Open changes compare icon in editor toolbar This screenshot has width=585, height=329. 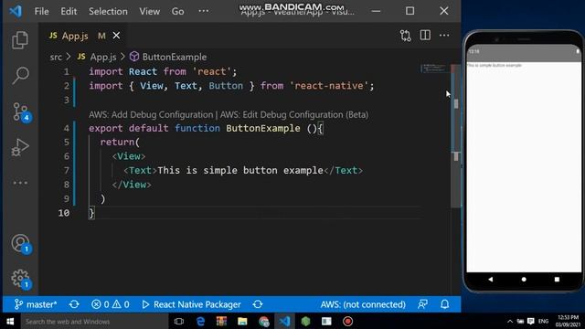(406, 36)
